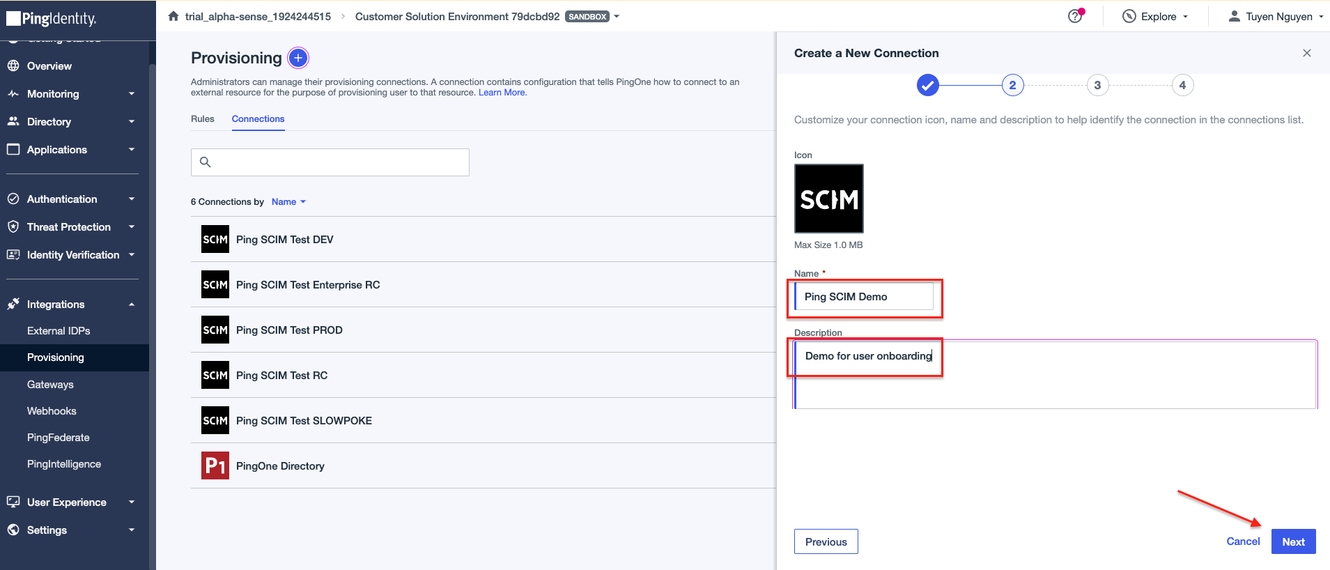Click the Monitoring pulse icon
This screenshot has height=570, width=1330.
(x=13, y=93)
